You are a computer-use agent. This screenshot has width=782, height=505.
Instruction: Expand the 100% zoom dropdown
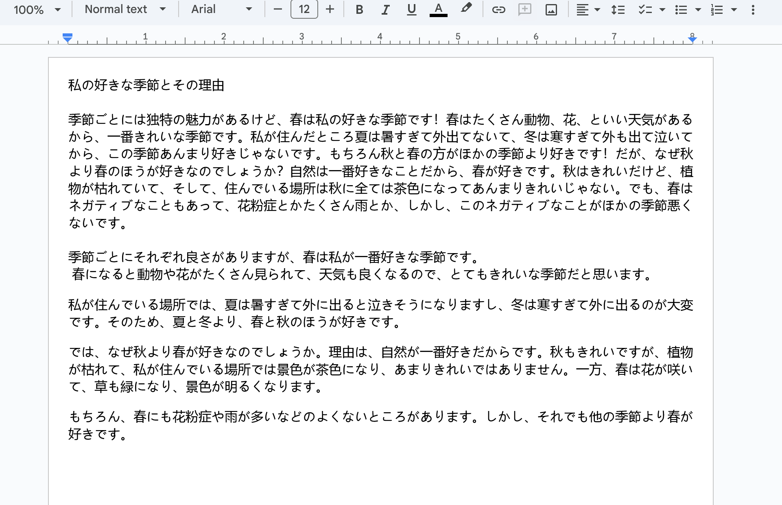[37, 9]
